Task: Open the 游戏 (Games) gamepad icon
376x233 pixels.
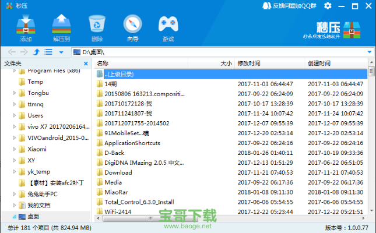Action: pos(168,28)
